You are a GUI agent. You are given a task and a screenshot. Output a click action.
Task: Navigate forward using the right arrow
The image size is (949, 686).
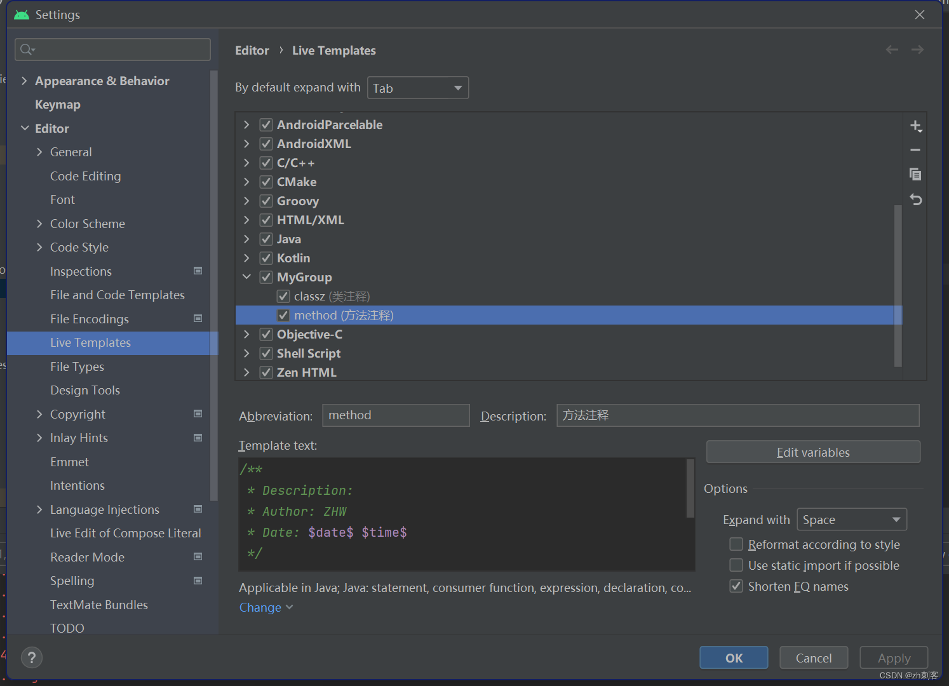click(917, 50)
